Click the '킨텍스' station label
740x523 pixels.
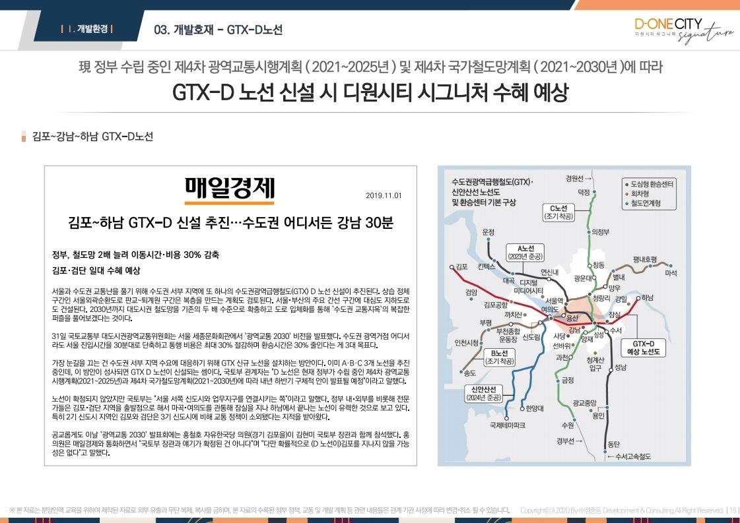click(486, 266)
